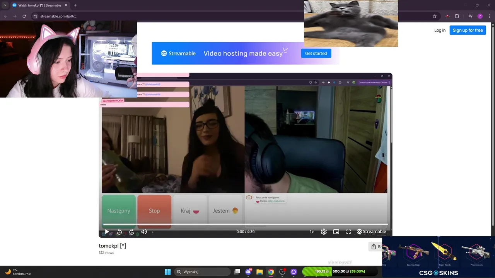Click the 132 views text
Screen dimensions: 495x278
coord(106,253)
